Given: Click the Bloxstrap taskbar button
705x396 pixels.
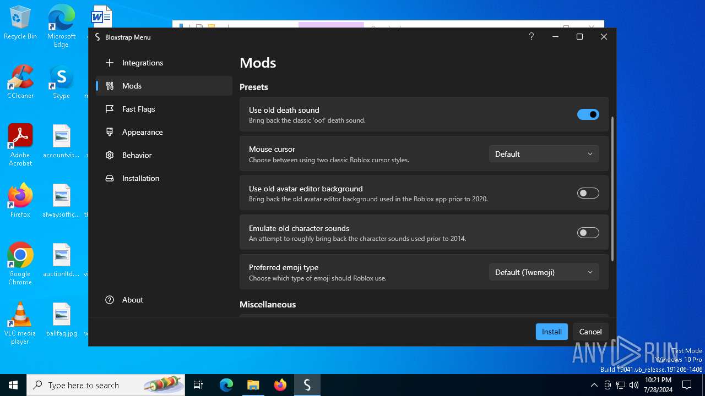Looking at the screenshot, I should [307, 385].
